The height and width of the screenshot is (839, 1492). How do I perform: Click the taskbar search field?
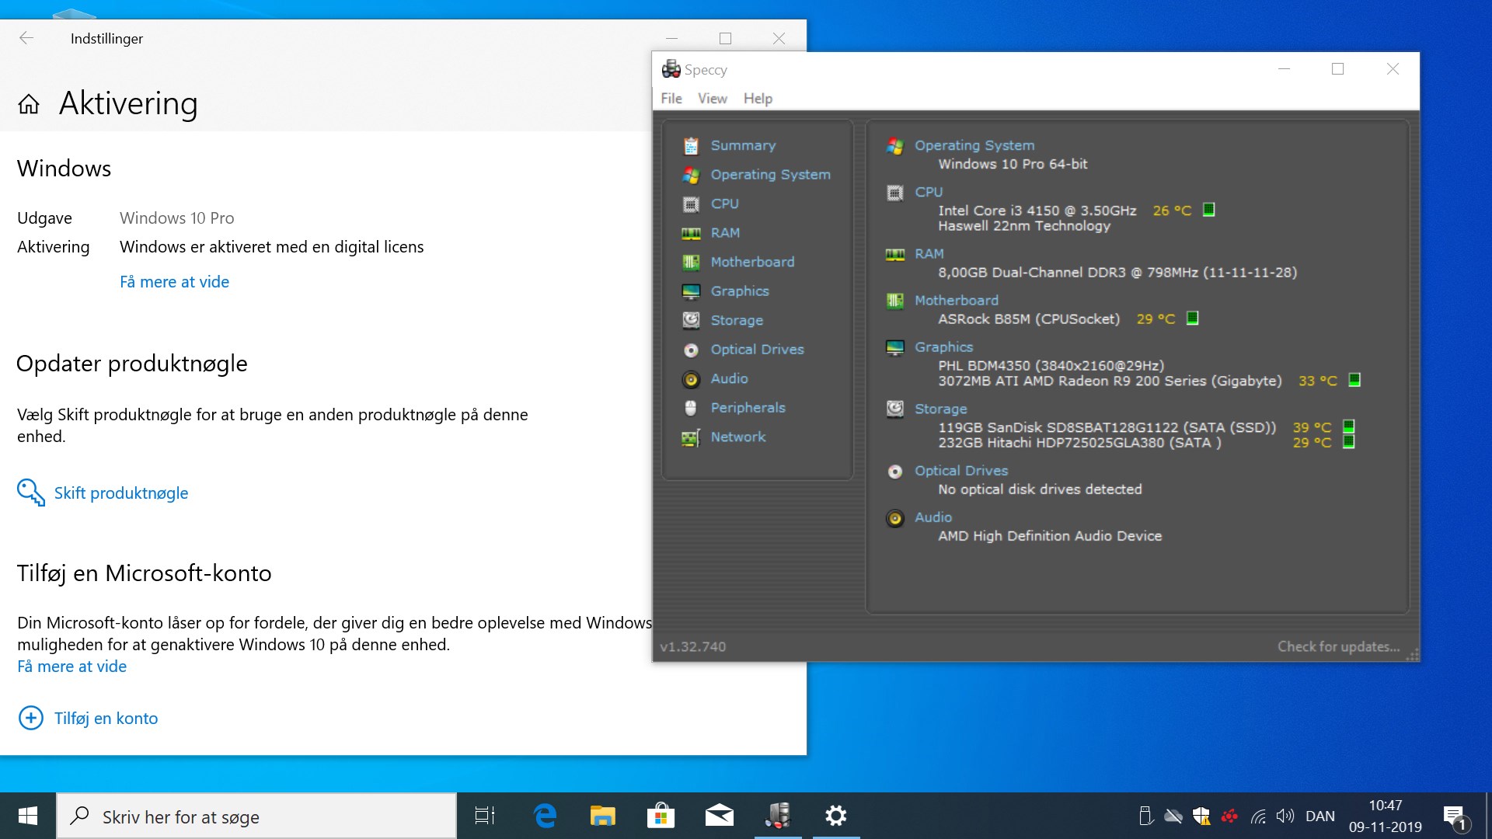256,816
